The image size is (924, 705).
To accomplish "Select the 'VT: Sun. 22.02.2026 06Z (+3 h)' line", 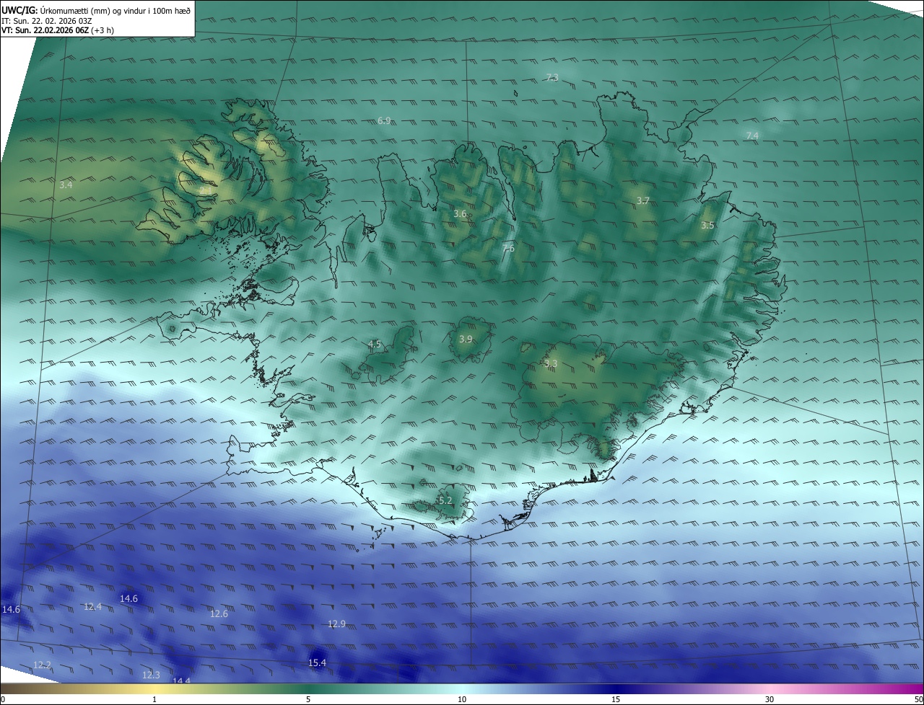I will point(58,30).
